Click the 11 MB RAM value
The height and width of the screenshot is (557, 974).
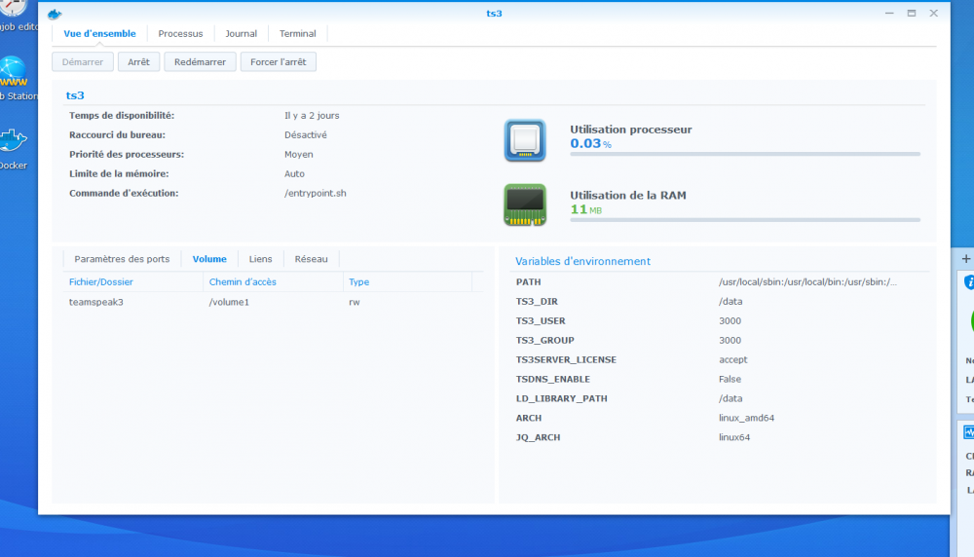click(x=585, y=209)
